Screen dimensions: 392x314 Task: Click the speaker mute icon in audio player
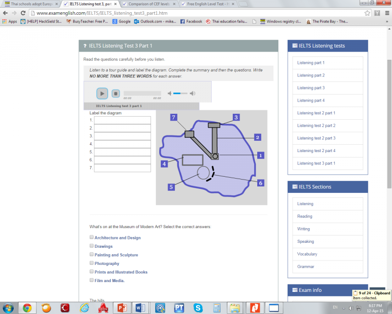(170, 93)
